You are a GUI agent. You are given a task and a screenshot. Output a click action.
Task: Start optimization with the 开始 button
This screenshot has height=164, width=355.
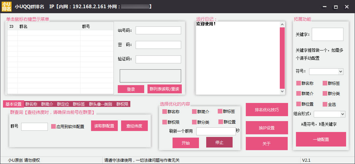(x=185, y=143)
